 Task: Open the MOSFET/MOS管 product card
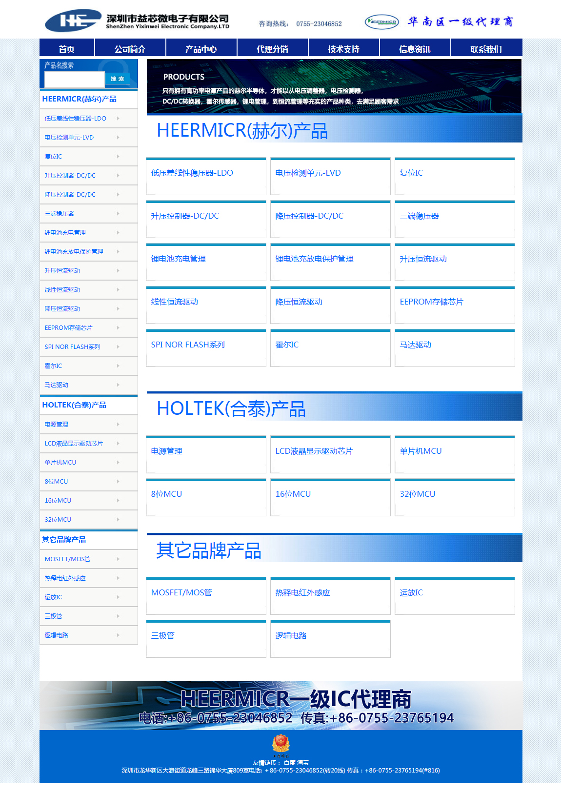point(206,596)
